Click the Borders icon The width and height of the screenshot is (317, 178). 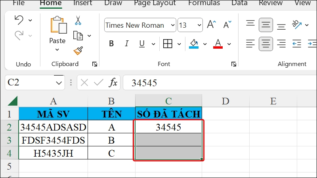pyautogui.click(x=168, y=44)
